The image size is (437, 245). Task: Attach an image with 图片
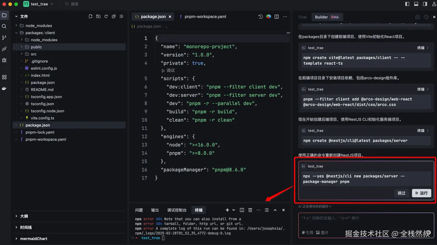click(322, 233)
